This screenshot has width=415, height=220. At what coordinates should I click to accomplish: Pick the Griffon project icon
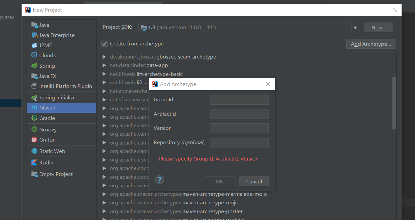[x=34, y=140]
